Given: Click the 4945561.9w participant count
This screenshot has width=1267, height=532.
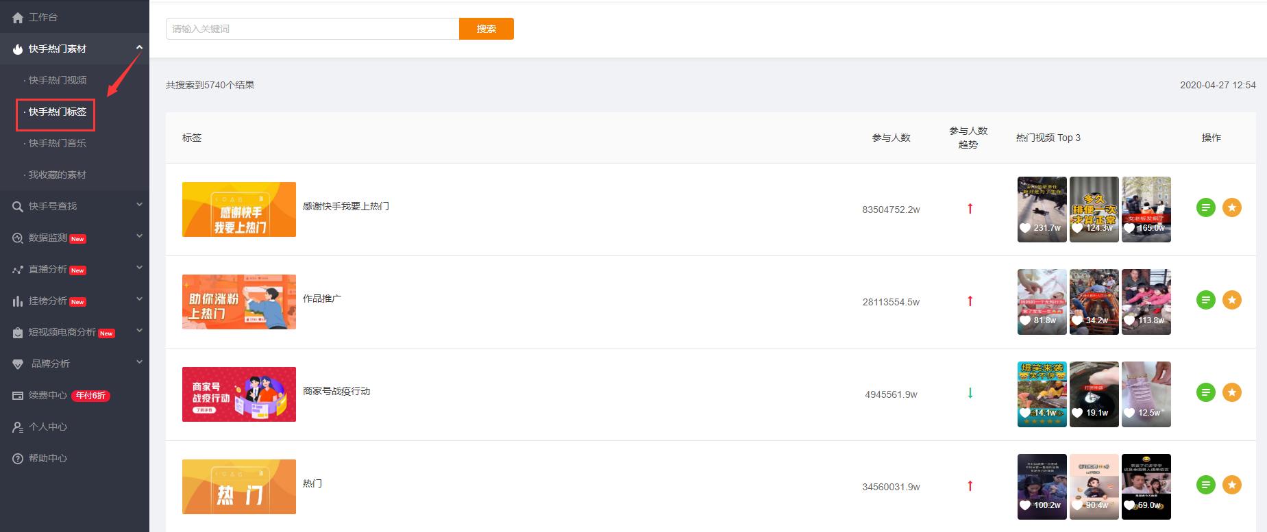Looking at the screenshot, I should [x=891, y=394].
